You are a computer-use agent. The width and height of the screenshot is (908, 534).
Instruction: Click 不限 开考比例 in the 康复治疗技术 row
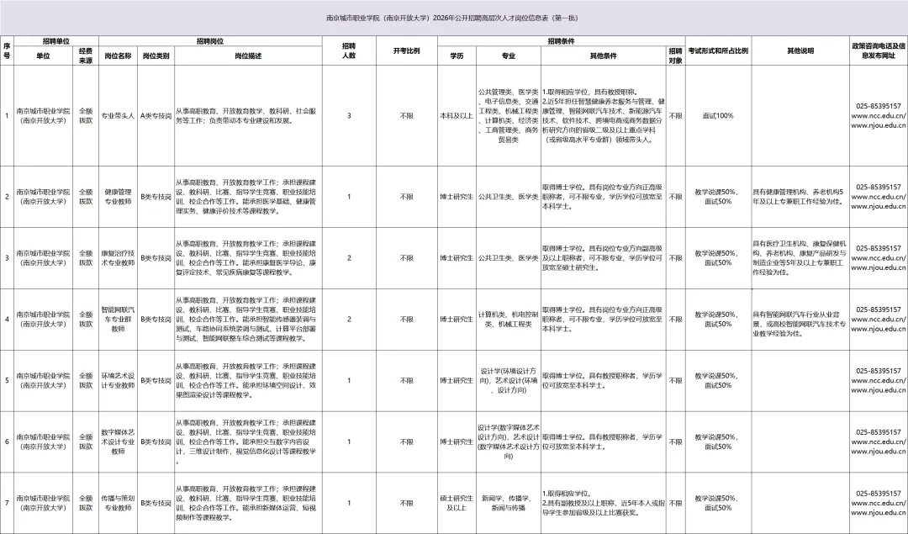tap(407, 258)
